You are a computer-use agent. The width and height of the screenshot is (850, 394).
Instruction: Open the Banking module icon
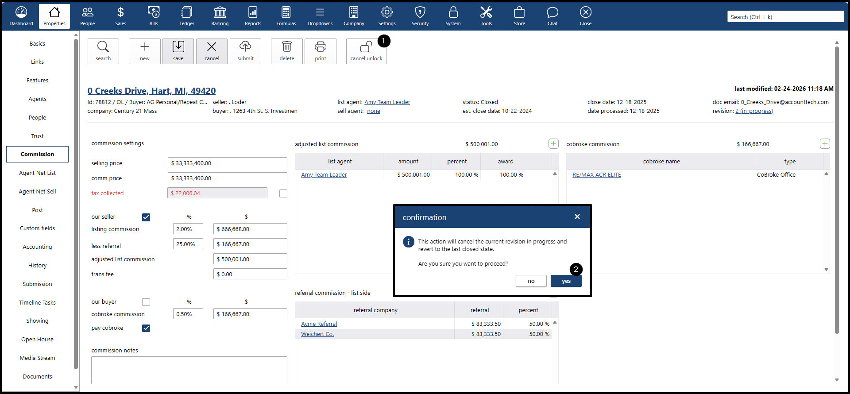pyautogui.click(x=220, y=12)
